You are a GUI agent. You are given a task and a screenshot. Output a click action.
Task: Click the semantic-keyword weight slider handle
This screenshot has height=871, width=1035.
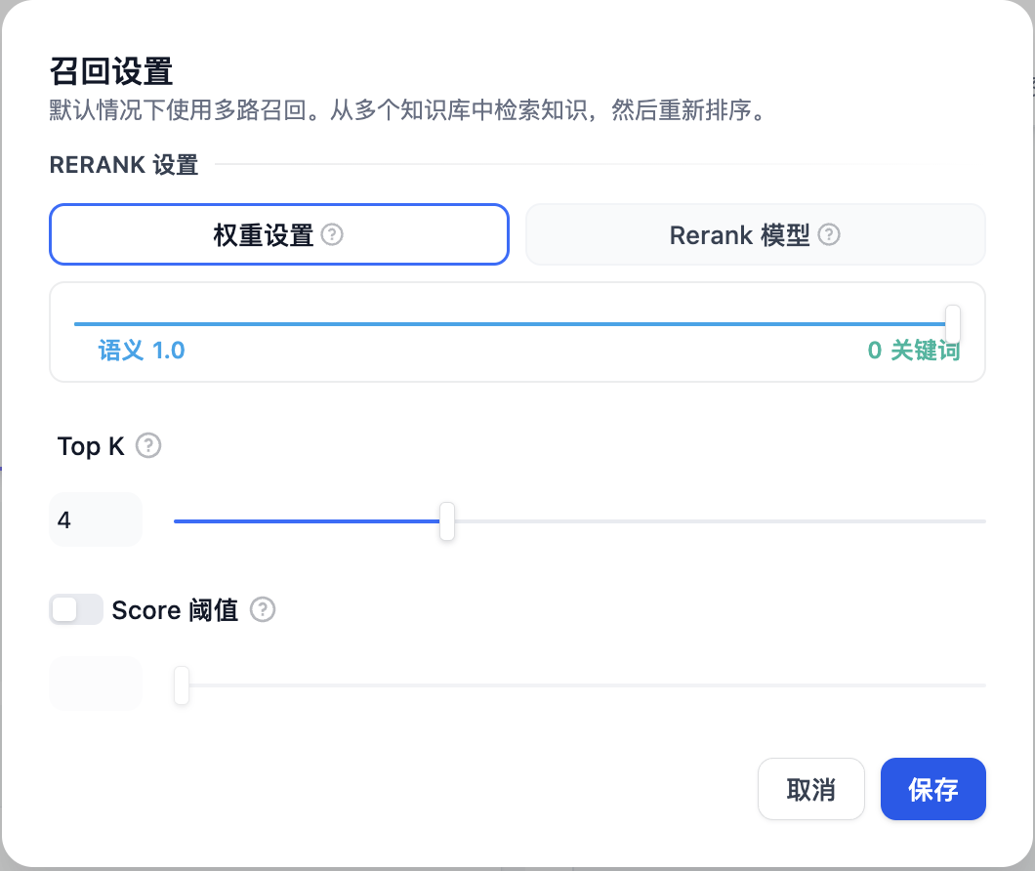(x=953, y=323)
